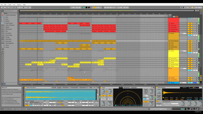Open the Create menu
203x114 pixels.
pos(10,4)
